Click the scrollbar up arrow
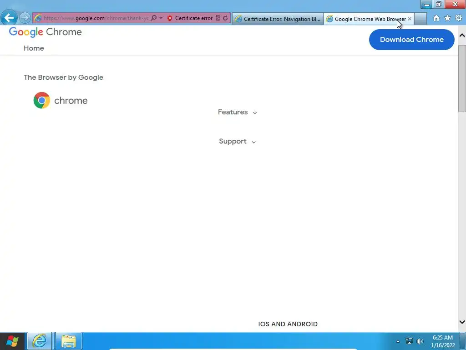This screenshot has height=350, width=466. [x=462, y=35]
